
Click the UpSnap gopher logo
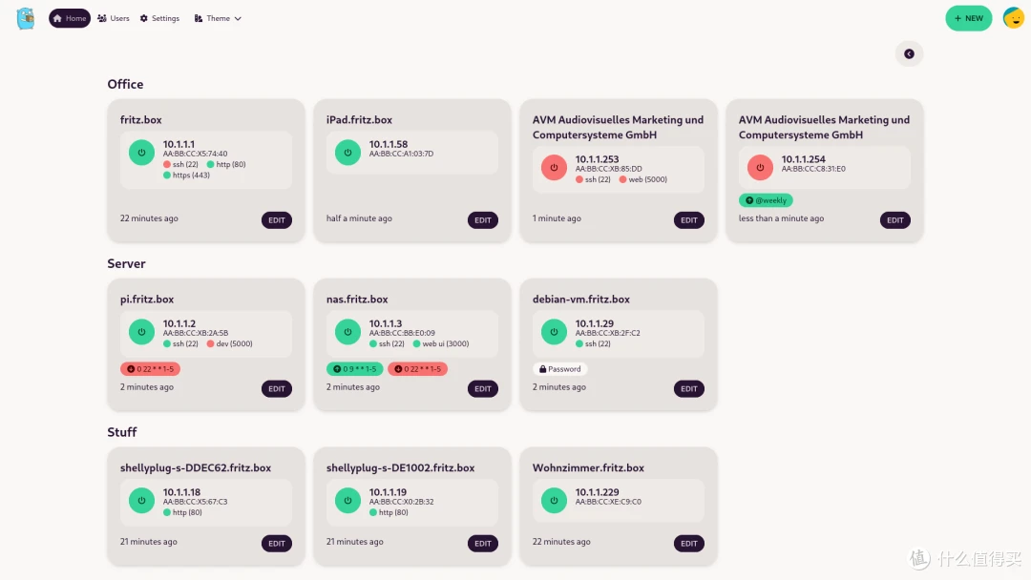[25, 17]
